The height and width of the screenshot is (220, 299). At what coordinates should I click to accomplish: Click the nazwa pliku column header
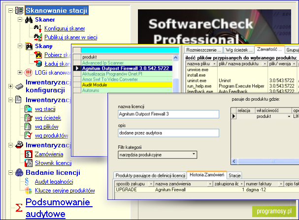(201, 64)
